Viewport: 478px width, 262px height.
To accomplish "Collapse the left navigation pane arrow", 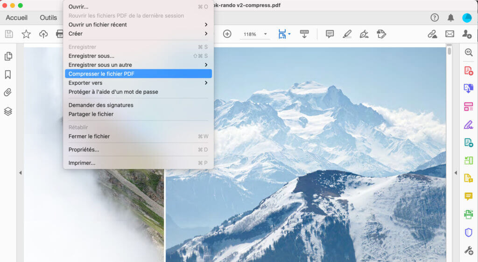I will [x=21, y=173].
